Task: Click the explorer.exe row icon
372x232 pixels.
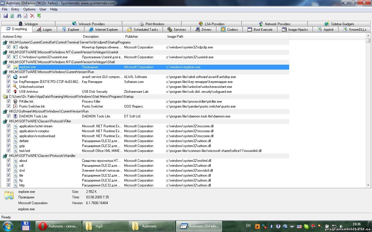Action: pyautogui.click(x=15, y=67)
